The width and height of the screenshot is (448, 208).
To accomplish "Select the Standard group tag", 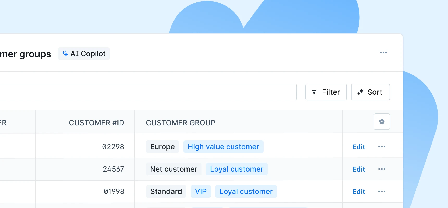I will click(x=166, y=191).
